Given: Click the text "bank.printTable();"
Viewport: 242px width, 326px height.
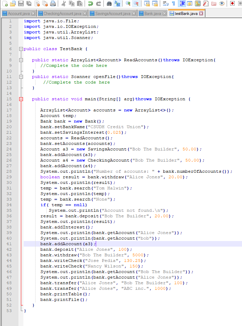Looking at the screenshot, I should coord(65,294).
